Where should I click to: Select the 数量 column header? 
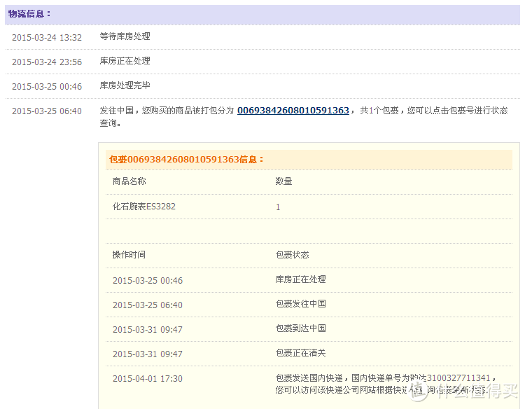coord(283,181)
